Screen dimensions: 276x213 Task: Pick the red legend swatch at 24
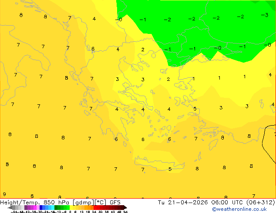[95, 207]
